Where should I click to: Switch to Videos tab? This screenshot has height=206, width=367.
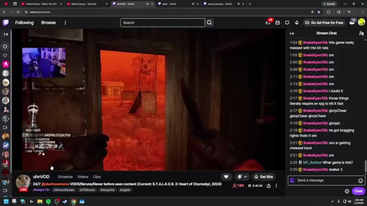83,177
